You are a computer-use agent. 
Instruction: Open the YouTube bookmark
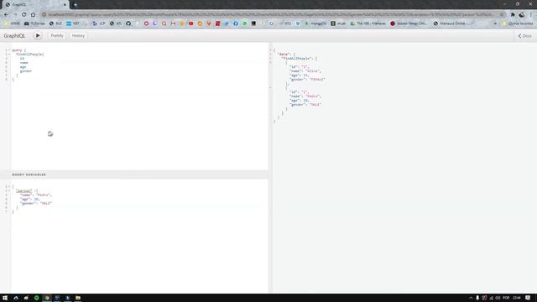pos(190,23)
